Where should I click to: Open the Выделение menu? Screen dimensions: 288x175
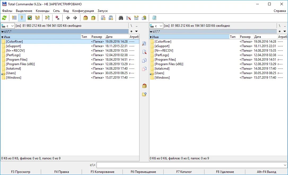(x=24, y=11)
